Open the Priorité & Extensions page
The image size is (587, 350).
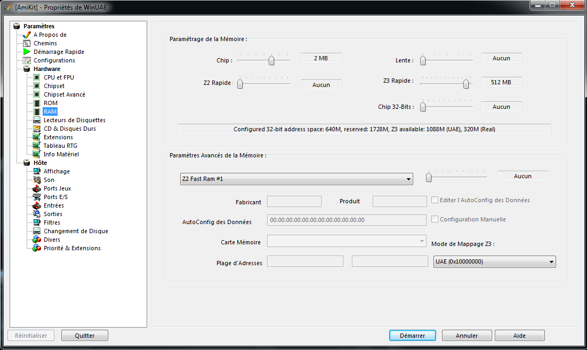[x=72, y=248]
